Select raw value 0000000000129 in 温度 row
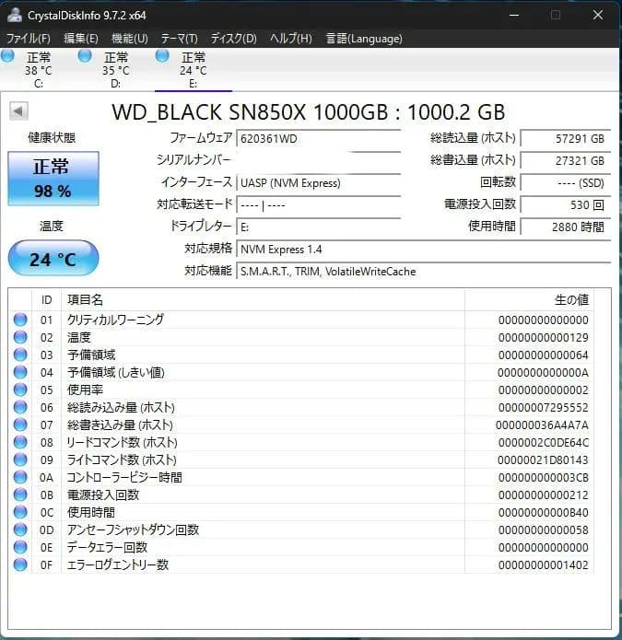The image size is (622, 640). (x=543, y=338)
